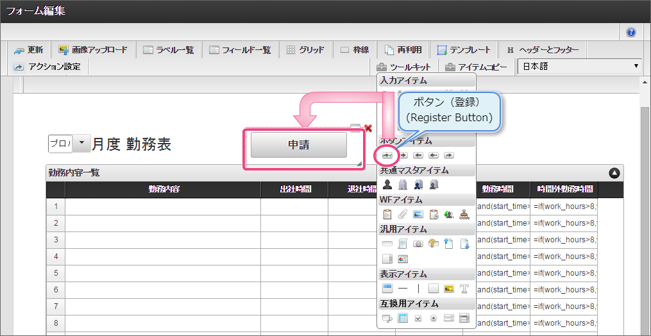The height and width of the screenshot is (336, 651).
Task: Delete the 申請 button via red X
Action: pos(368,128)
